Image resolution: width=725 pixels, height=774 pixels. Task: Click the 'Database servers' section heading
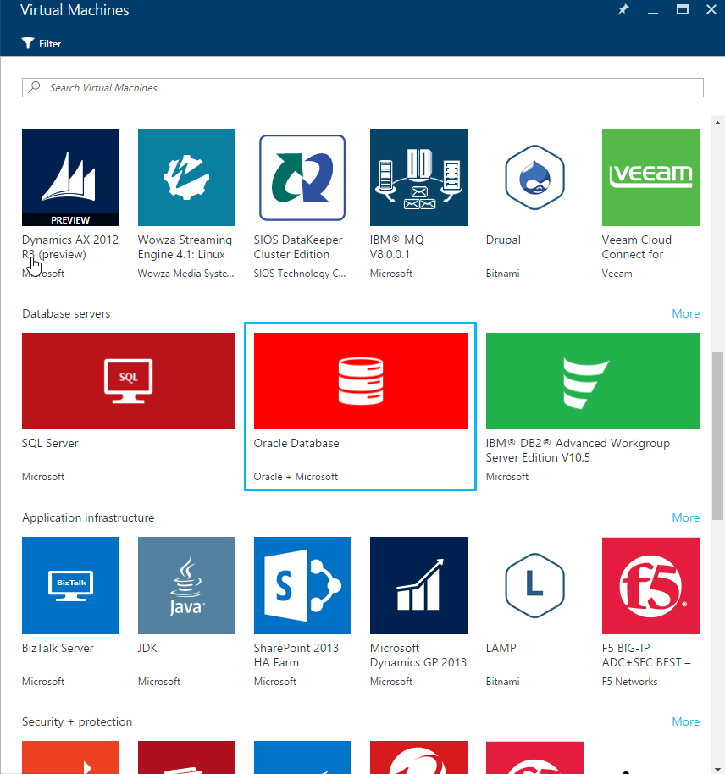click(66, 314)
